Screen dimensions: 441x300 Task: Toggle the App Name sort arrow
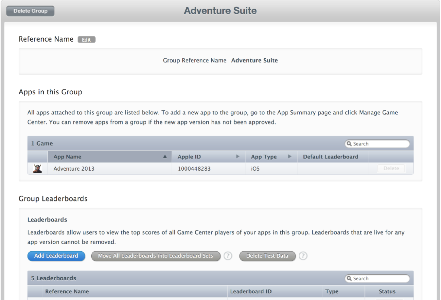(165, 157)
